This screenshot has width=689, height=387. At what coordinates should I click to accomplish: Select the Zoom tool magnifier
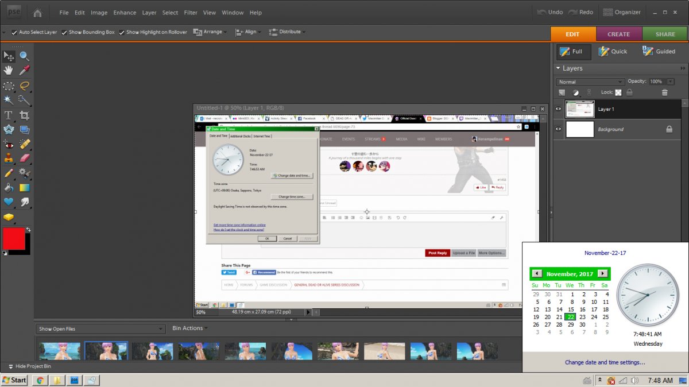(25, 56)
